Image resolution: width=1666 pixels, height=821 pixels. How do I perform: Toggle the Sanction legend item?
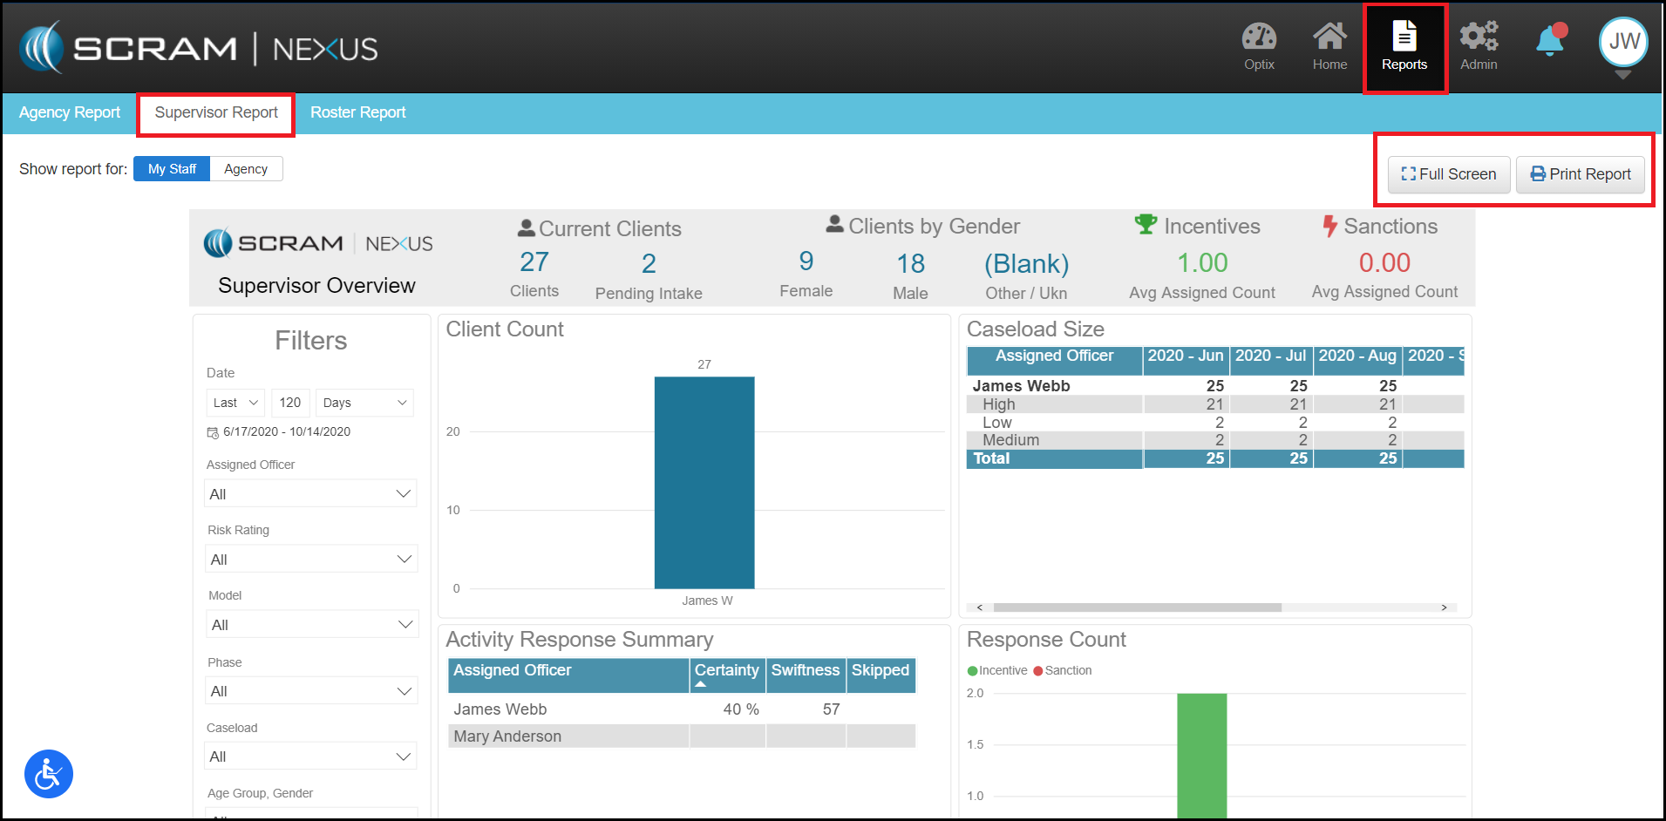pyautogui.click(x=1062, y=670)
